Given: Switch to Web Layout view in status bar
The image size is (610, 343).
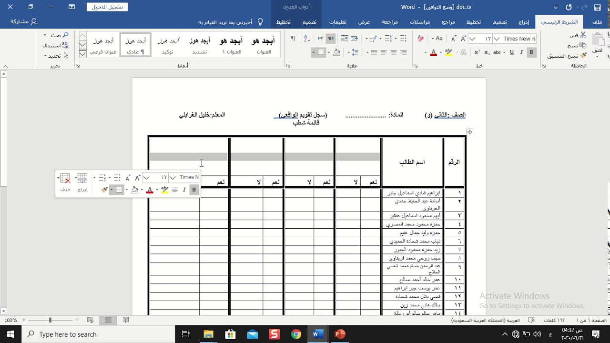Looking at the screenshot, I should 90,320.
